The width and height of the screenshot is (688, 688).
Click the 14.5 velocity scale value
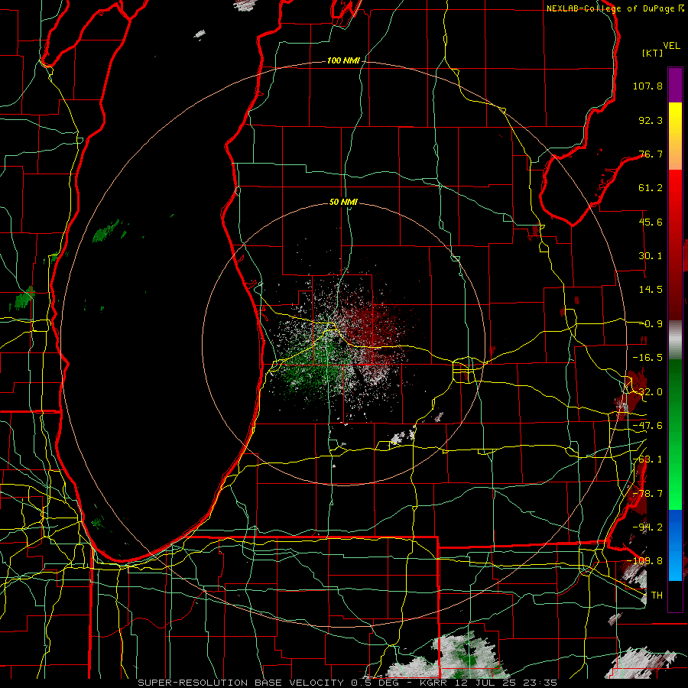coord(651,290)
